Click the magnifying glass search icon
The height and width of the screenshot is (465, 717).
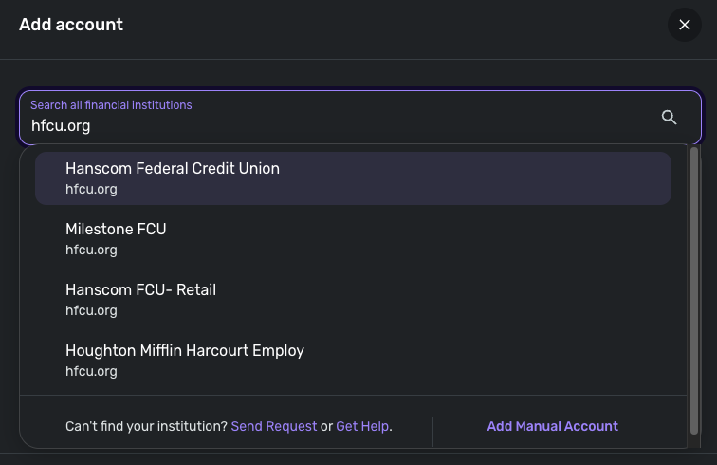[x=670, y=118]
